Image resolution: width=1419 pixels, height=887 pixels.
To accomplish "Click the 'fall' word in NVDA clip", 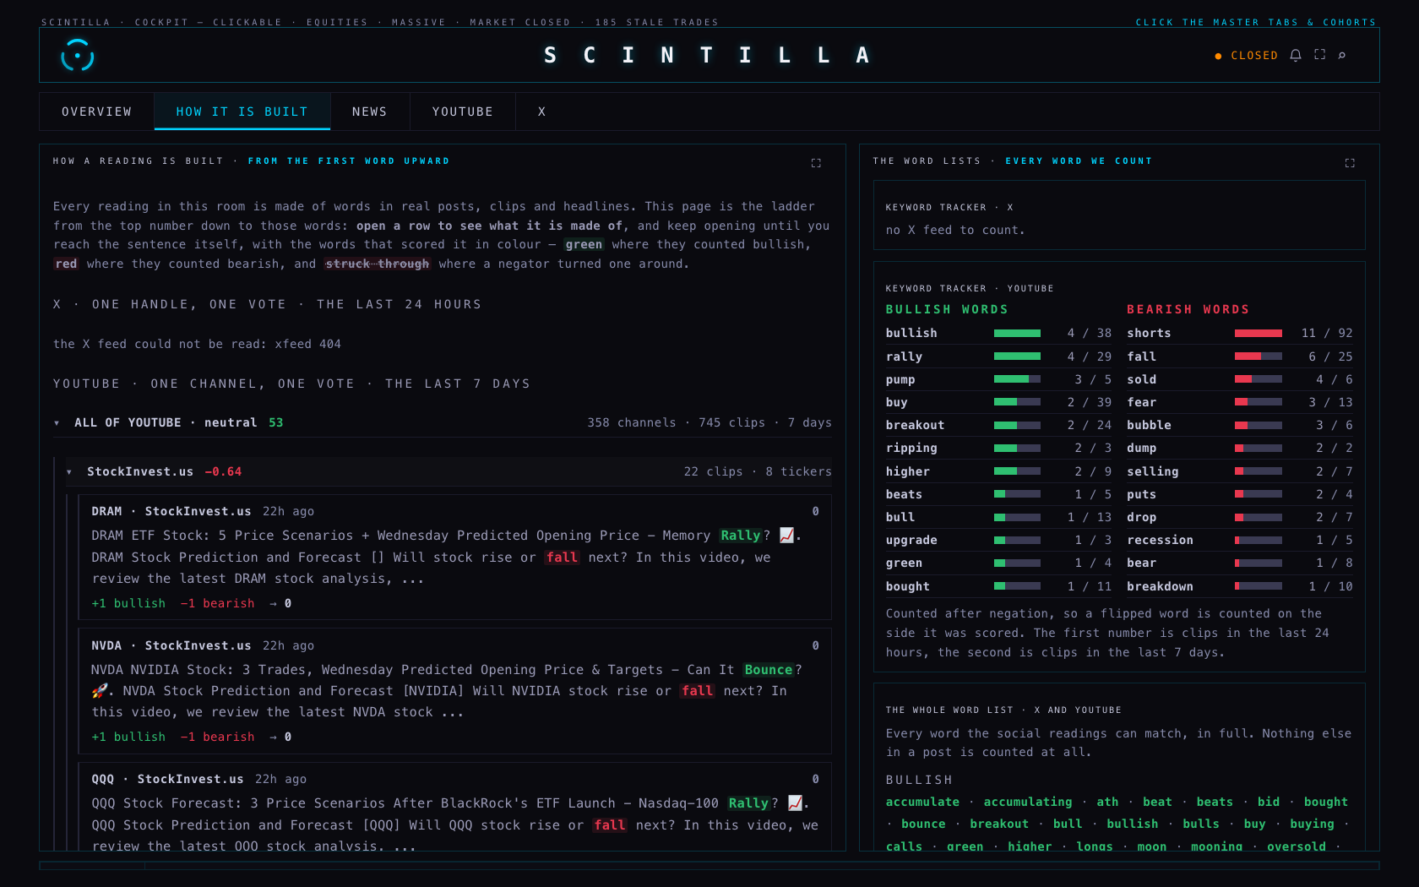I will (x=698, y=691).
